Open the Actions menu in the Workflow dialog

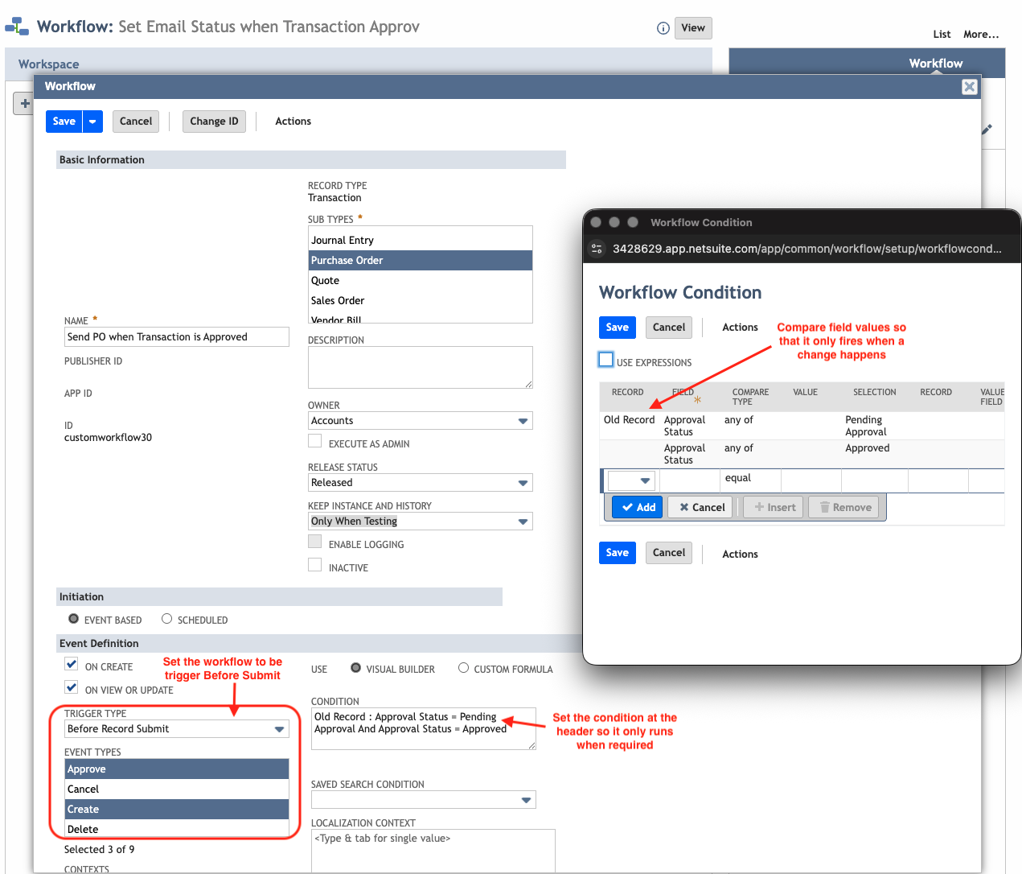[x=293, y=121]
